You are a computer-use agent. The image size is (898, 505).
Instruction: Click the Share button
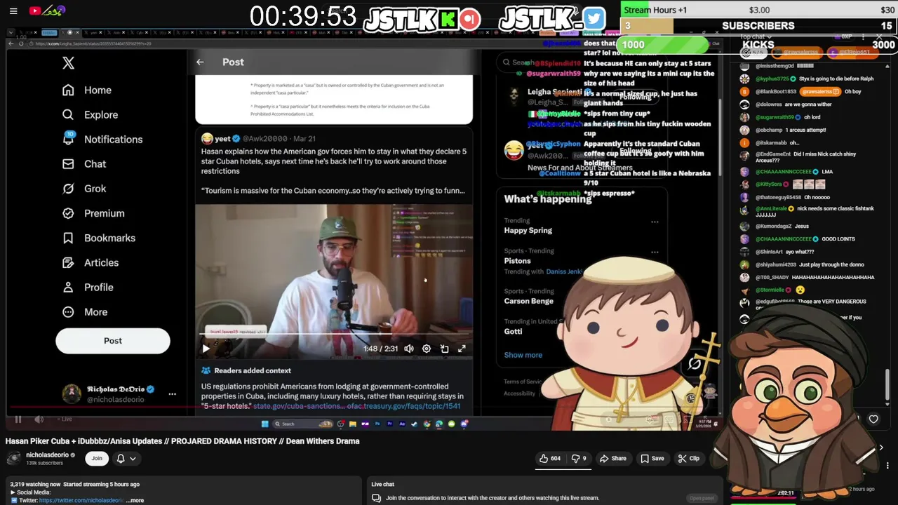click(x=612, y=459)
